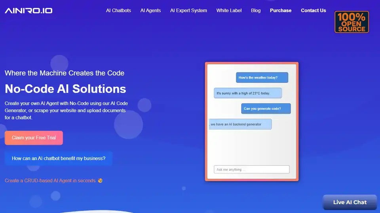Click the 'No-Code AI Solutions' heading
The height and width of the screenshot is (213, 380).
click(65, 89)
